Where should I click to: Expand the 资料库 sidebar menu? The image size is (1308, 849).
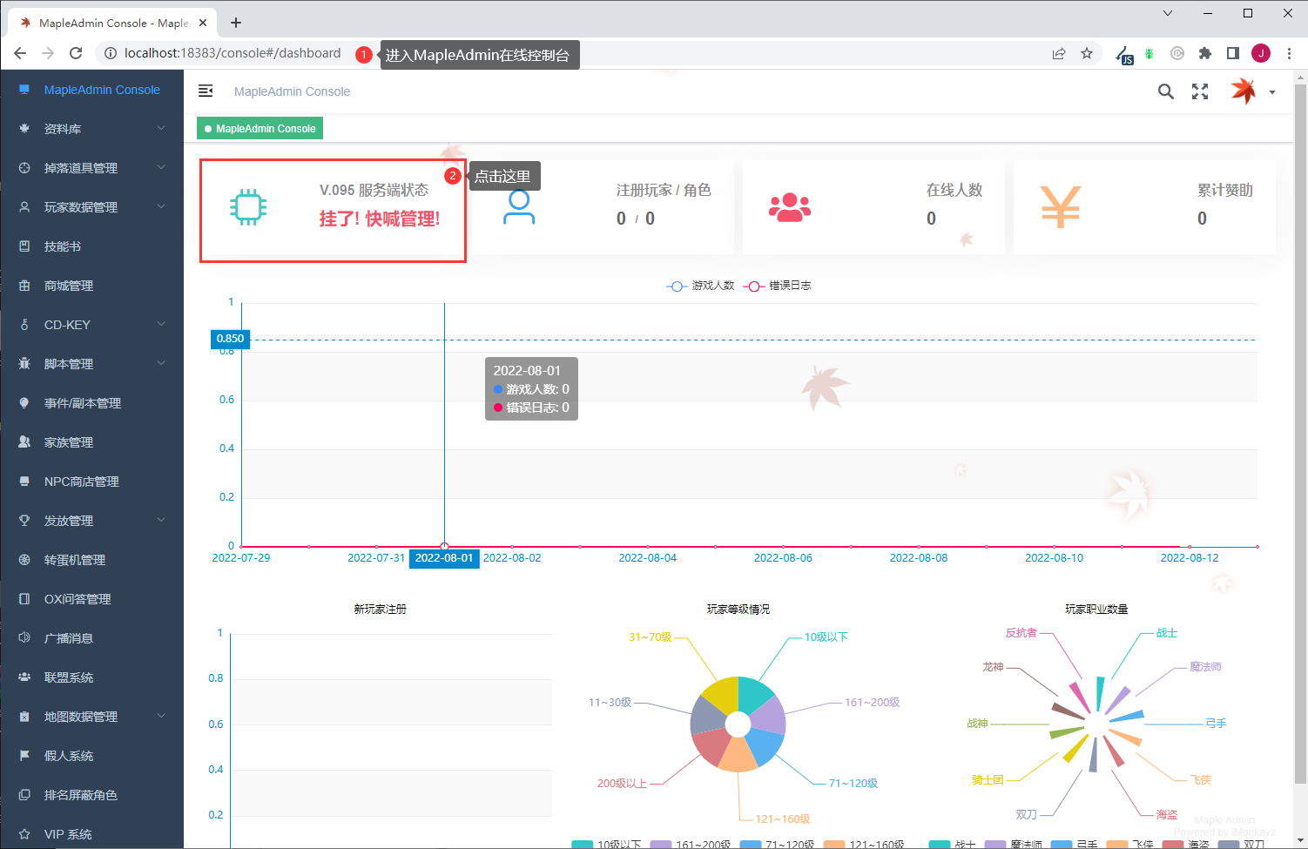point(92,129)
